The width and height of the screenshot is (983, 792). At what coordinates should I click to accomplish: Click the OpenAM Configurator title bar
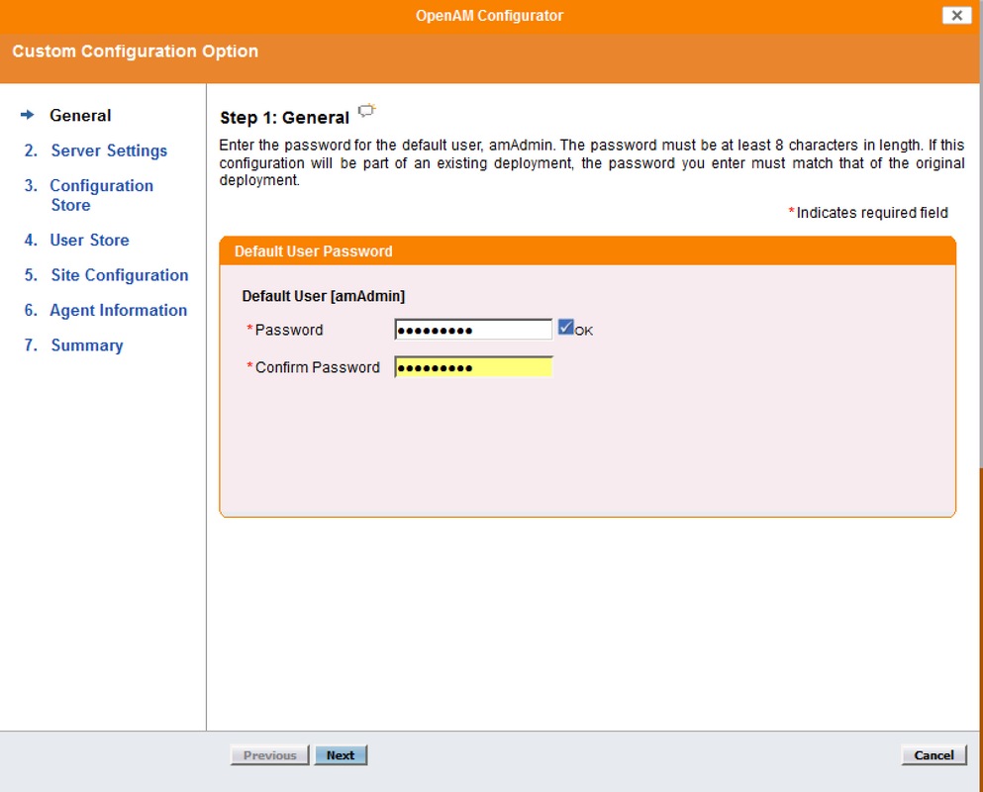[491, 15]
